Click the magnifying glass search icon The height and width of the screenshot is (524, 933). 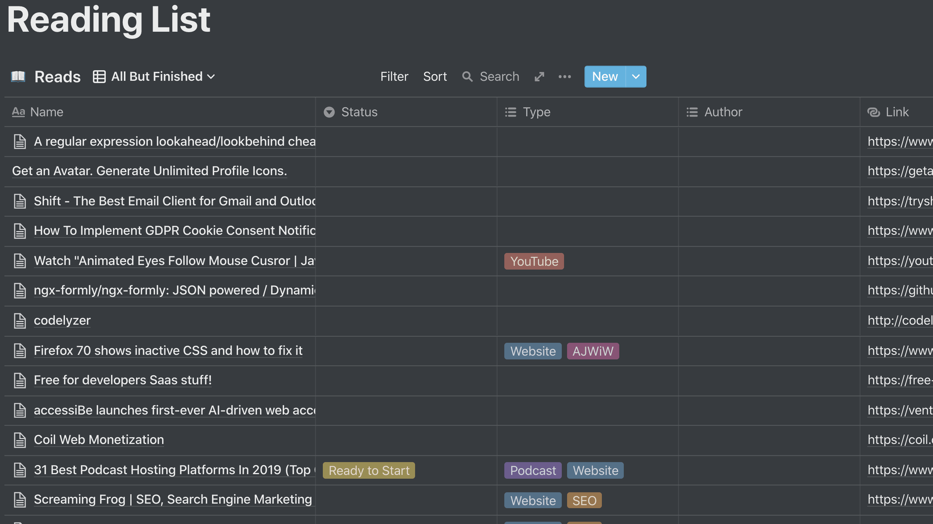(x=467, y=77)
